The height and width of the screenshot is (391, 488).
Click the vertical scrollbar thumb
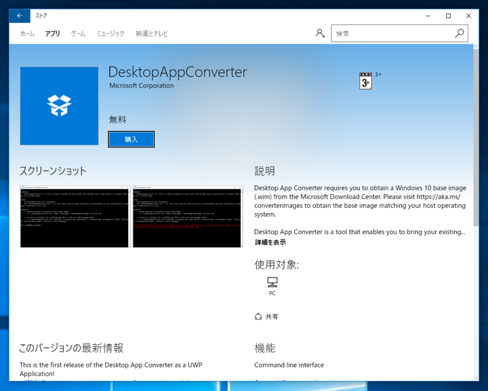pos(476,138)
